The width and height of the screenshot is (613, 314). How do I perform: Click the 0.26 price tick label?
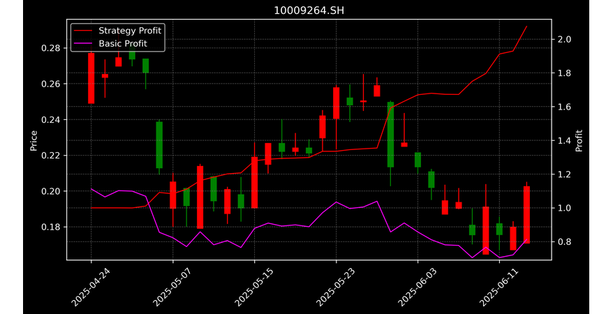click(50, 84)
